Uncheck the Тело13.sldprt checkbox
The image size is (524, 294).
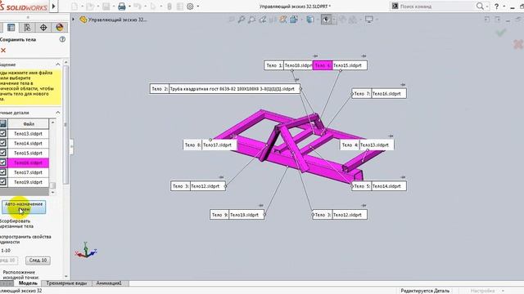click(x=2, y=133)
